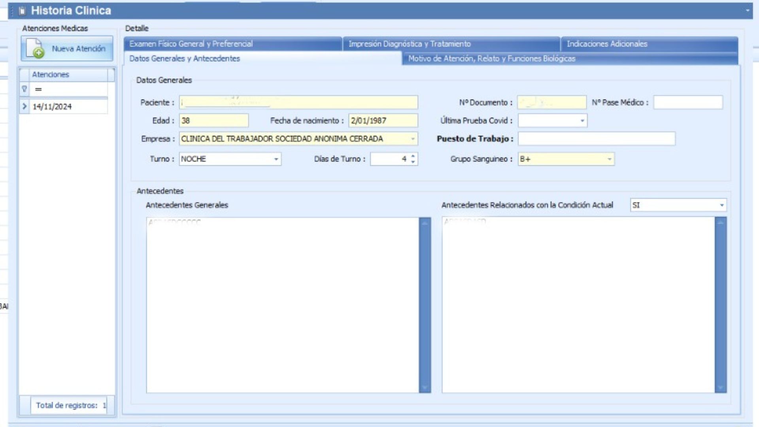Viewport: 759px width, 427px height.
Task: Open the Turno dropdown showing NOCHE
Action: coord(276,159)
